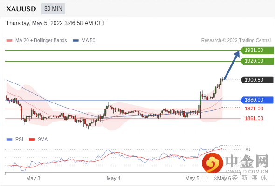275x186 pixels.
Task: Click the XAUUSD symbol title
Action: (21, 9)
